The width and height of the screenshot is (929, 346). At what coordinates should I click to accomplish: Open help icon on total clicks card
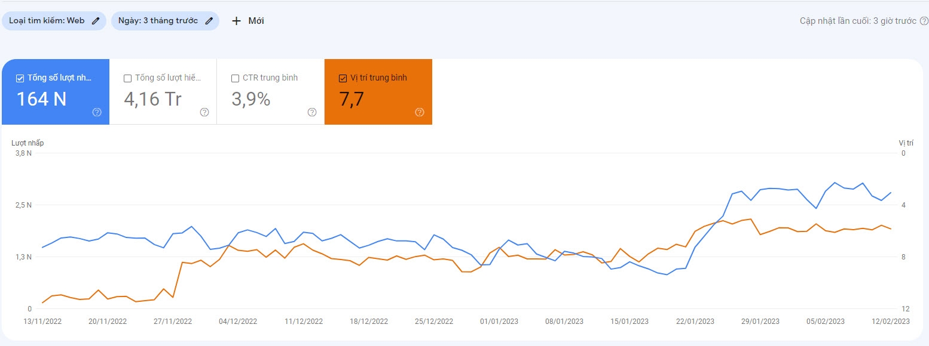[x=97, y=112]
